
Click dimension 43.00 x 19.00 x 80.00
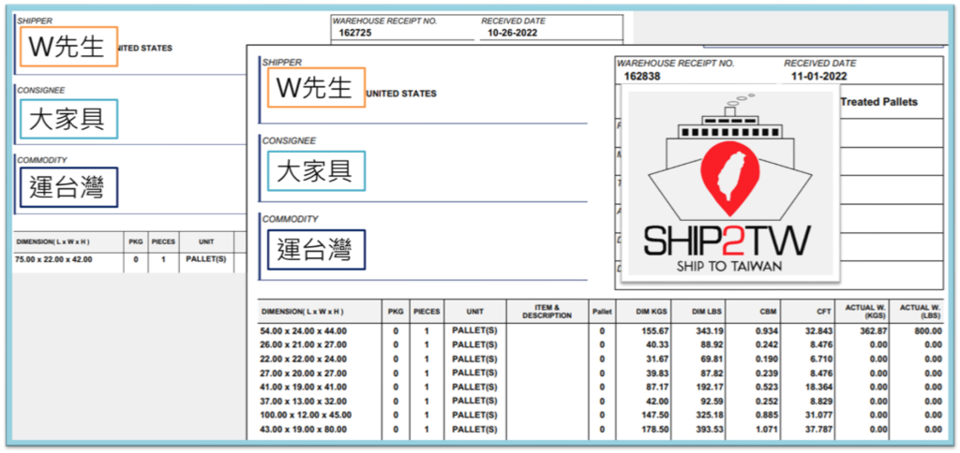point(304,430)
